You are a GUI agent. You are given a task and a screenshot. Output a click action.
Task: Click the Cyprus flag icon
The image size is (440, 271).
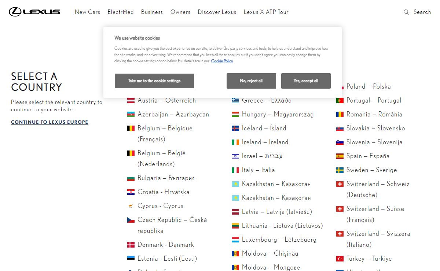click(x=131, y=206)
